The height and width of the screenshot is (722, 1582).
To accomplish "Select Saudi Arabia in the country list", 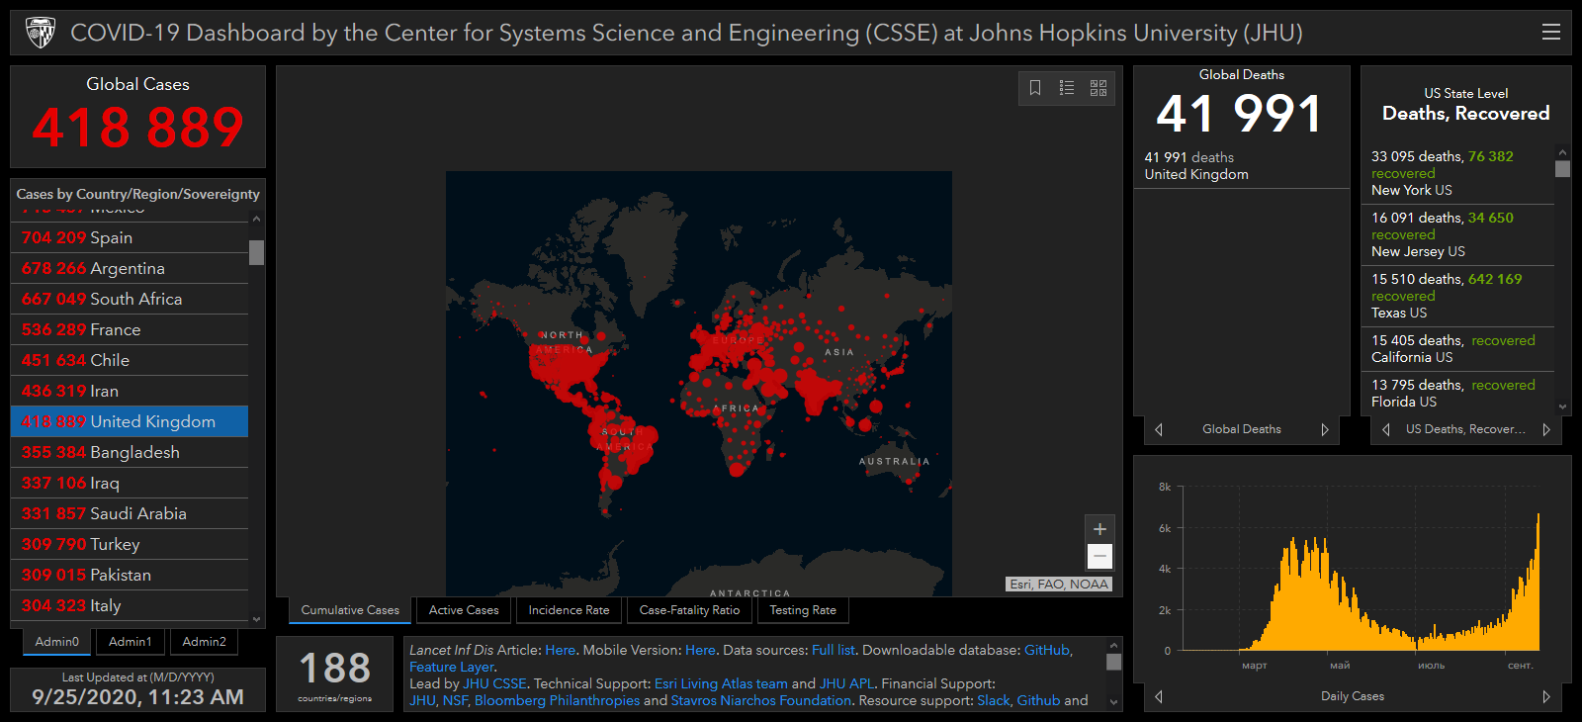I will pos(130,513).
